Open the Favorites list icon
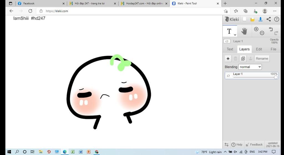Viewport: 284px width, 155px height. [x=236, y=11]
